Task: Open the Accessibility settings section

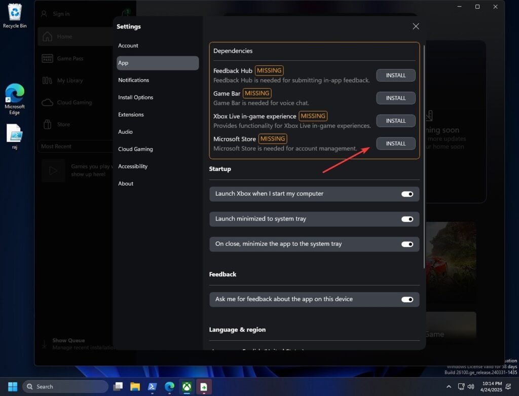Action: [133, 166]
